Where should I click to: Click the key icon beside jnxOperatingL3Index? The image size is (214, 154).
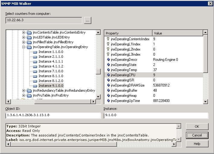[108, 54]
